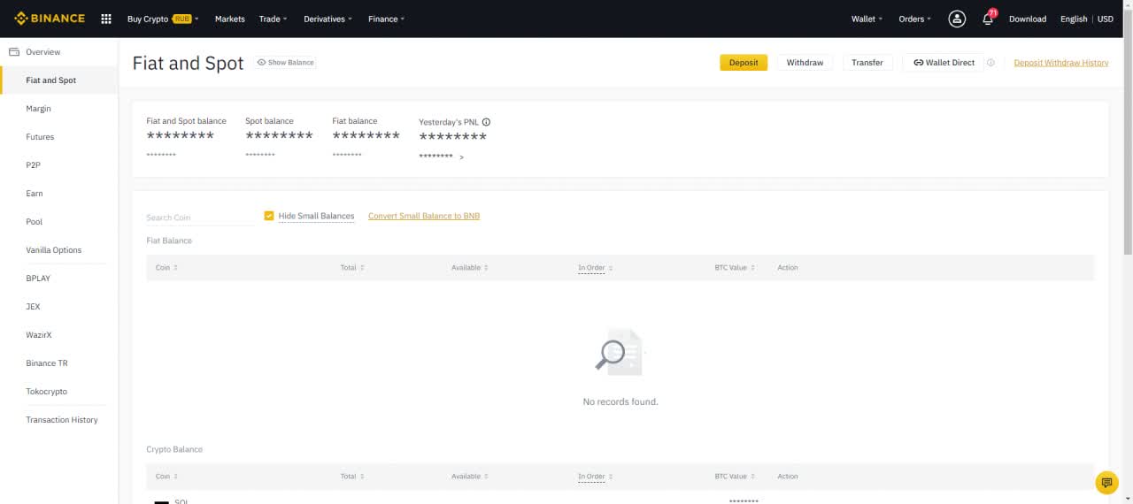
Task: Sort Crypto Balance by Total column
Action: 352,477
